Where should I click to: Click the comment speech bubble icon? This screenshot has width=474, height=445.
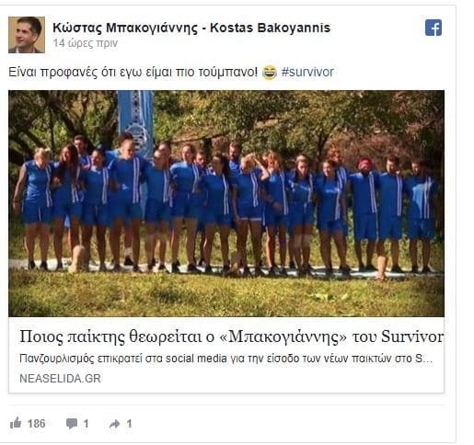[x=72, y=424]
